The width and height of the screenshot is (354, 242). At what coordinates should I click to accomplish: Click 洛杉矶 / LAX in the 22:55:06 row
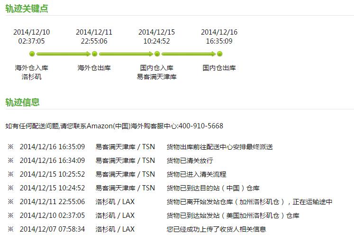click(x=115, y=202)
